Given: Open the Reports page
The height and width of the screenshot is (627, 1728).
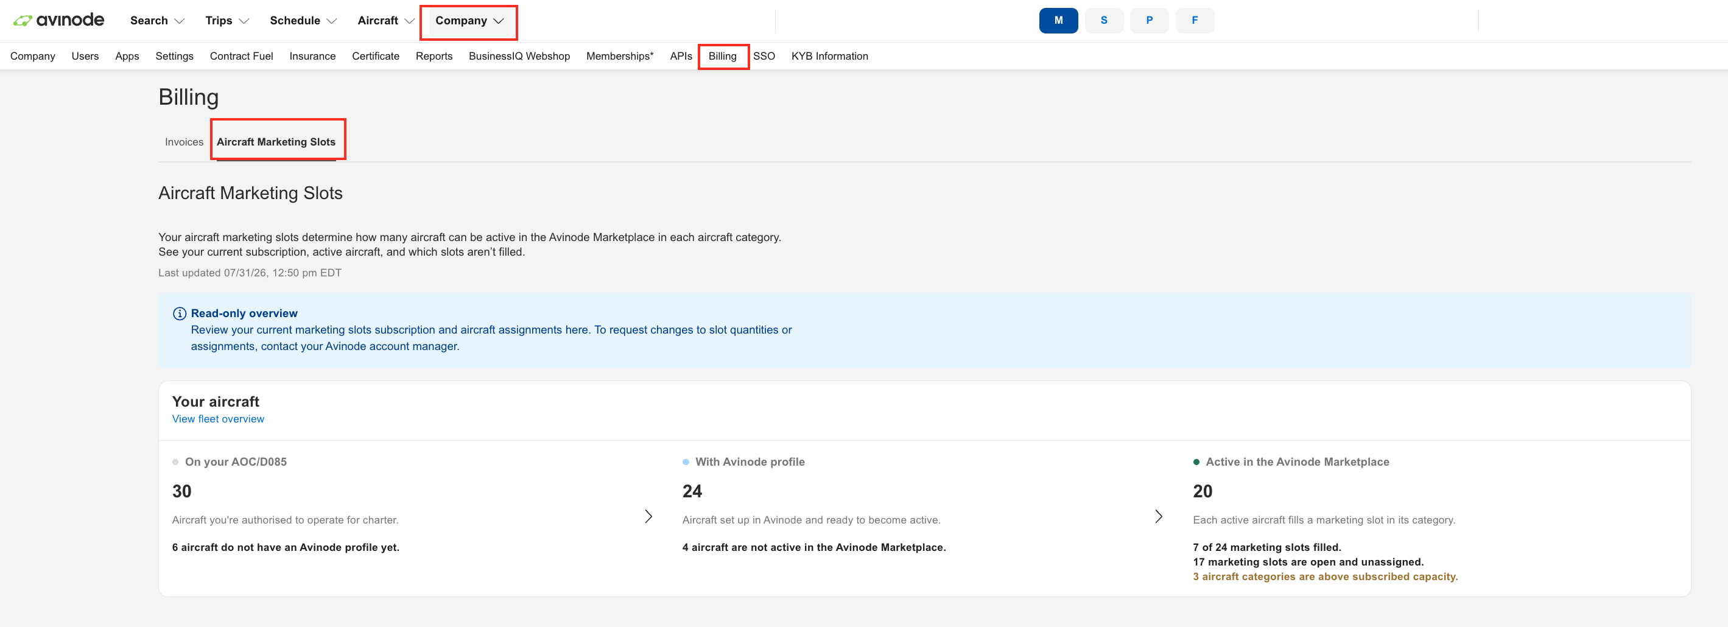Looking at the screenshot, I should click(434, 57).
